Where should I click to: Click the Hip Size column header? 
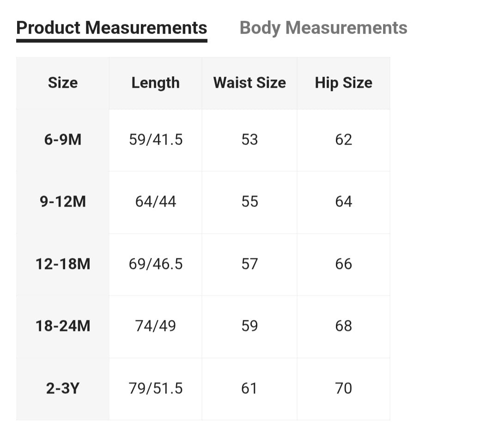(343, 83)
